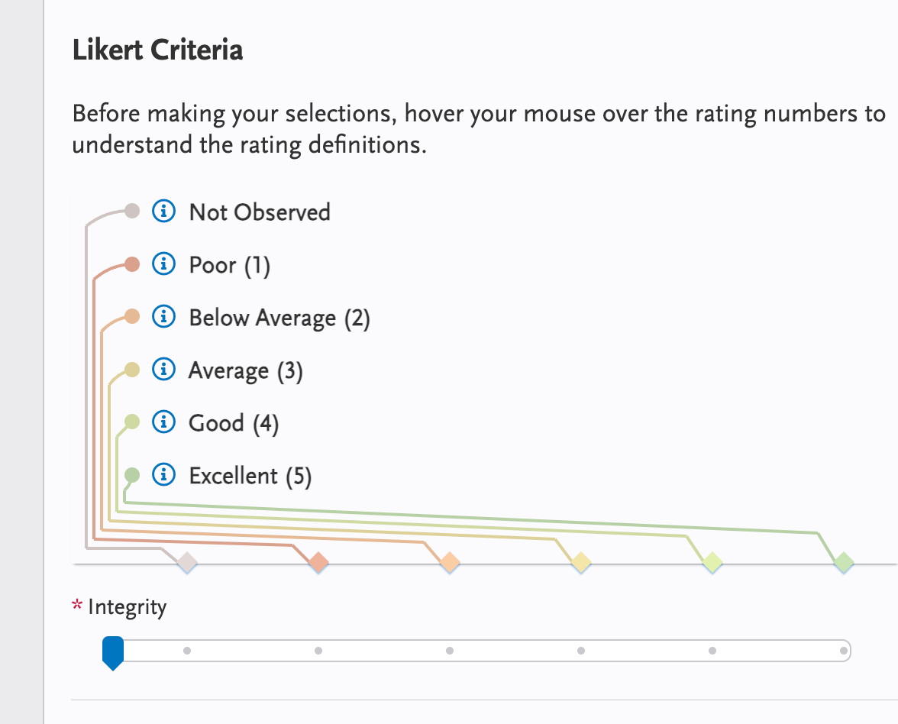Click the yellow Average diamond marker
The height and width of the screenshot is (724, 898).
point(581,563)
